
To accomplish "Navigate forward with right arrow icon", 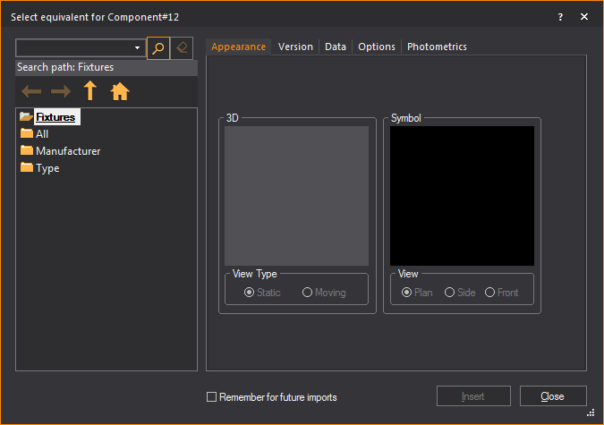I will pyautogui.click(x=61, y=91).
